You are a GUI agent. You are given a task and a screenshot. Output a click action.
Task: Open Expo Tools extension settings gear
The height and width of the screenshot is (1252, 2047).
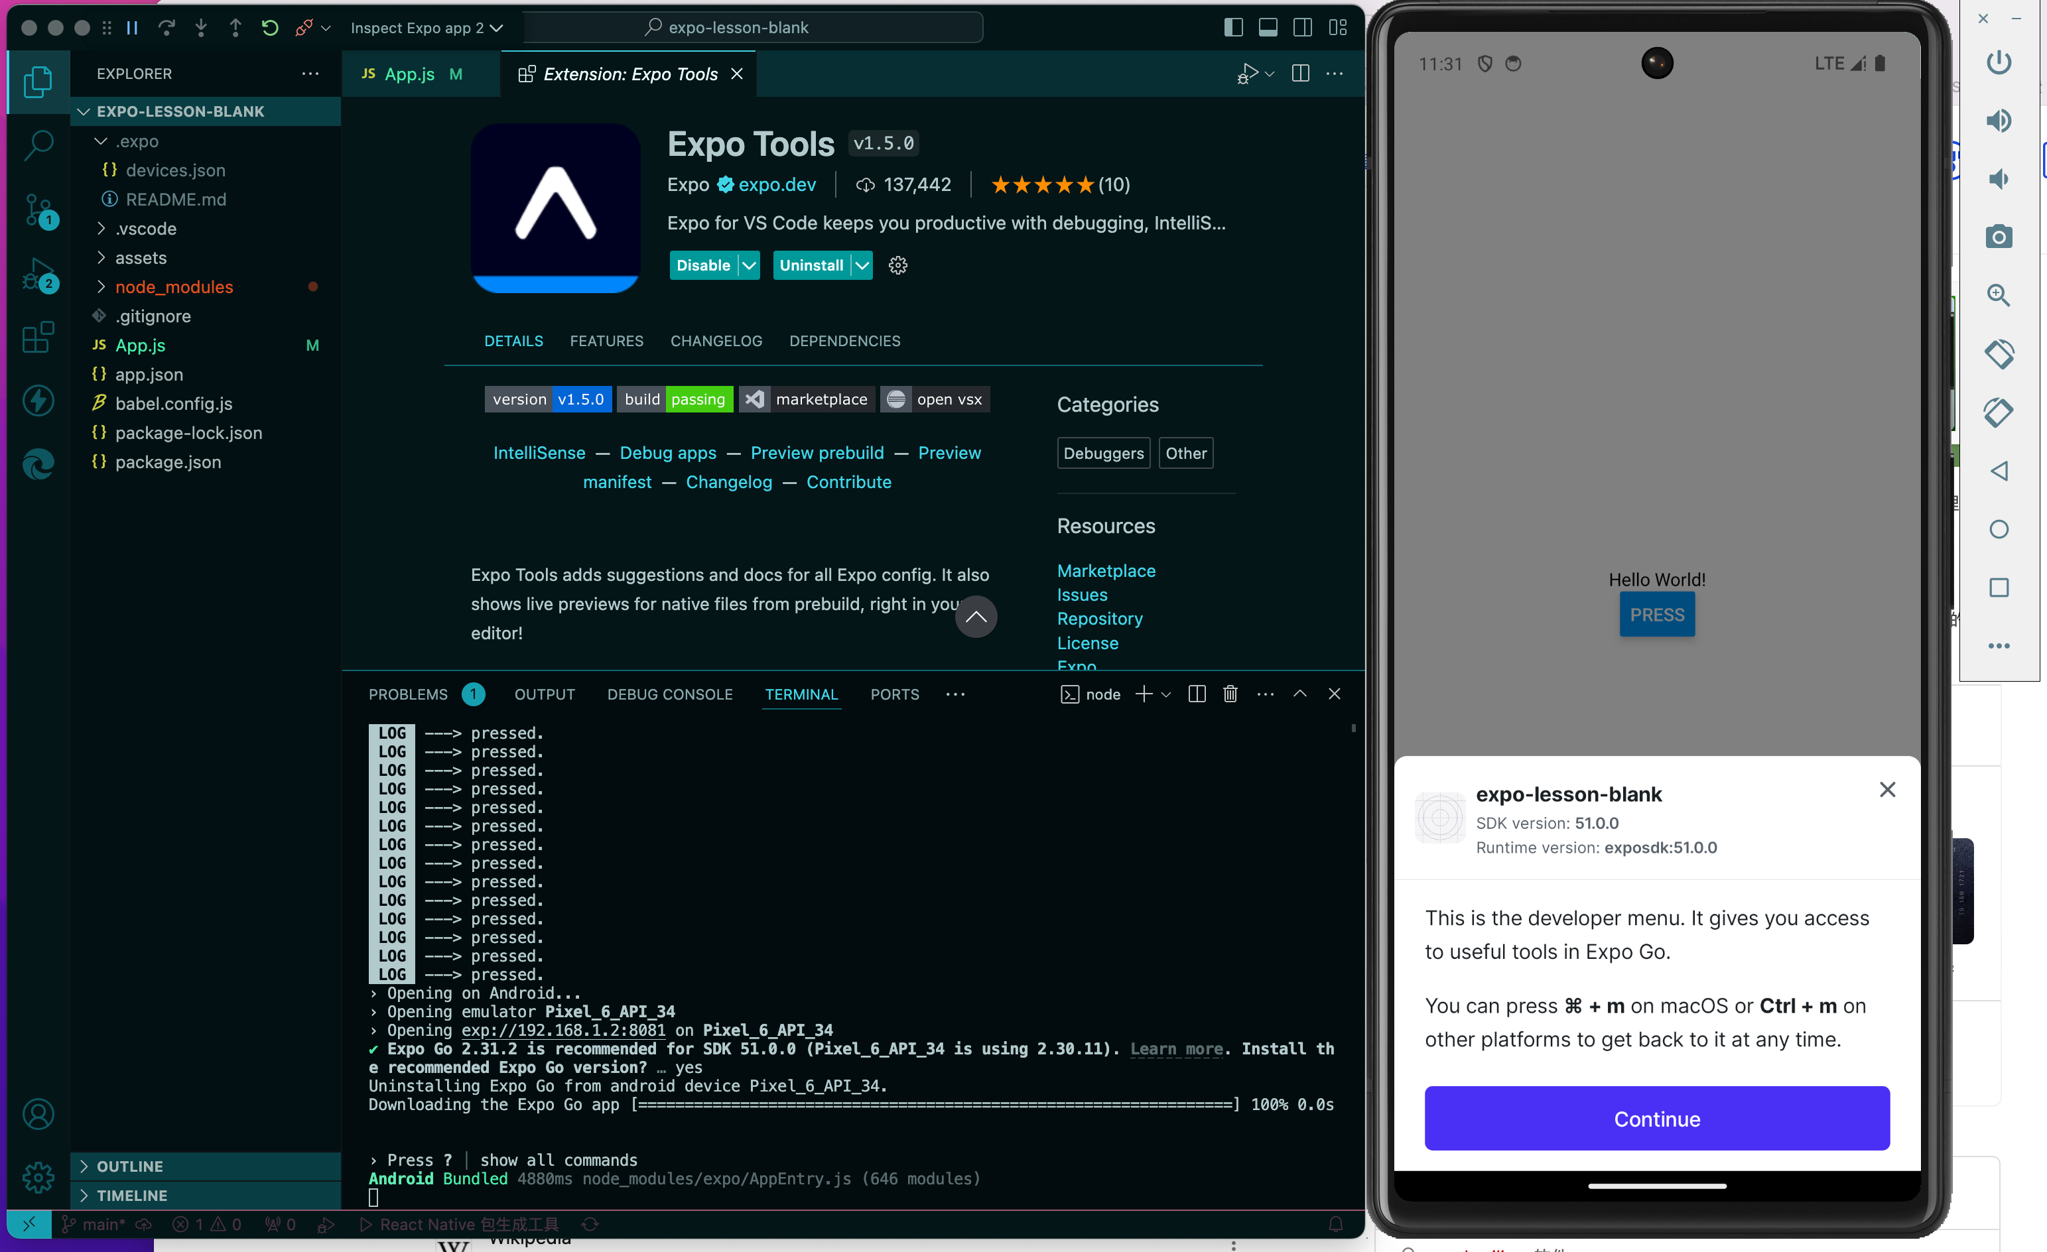click(897, 265)
